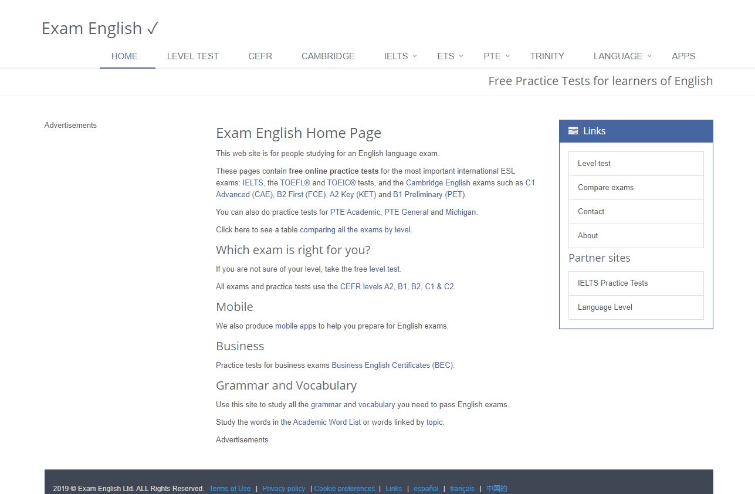Visit IELTS Practice Tests partner site

click(x=636, y=283)
